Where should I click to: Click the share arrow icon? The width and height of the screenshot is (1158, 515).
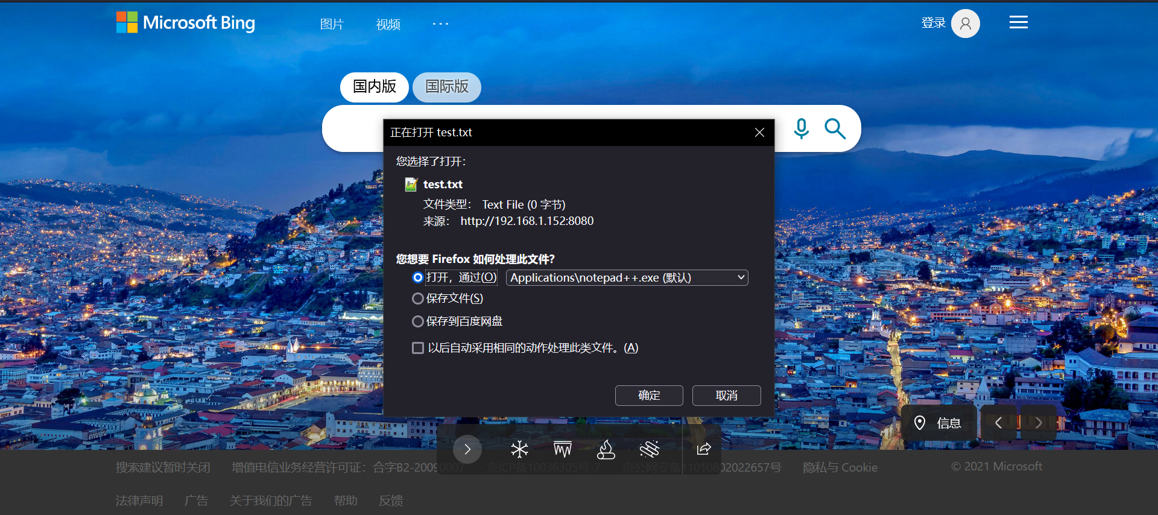click(x=703, y=449)
